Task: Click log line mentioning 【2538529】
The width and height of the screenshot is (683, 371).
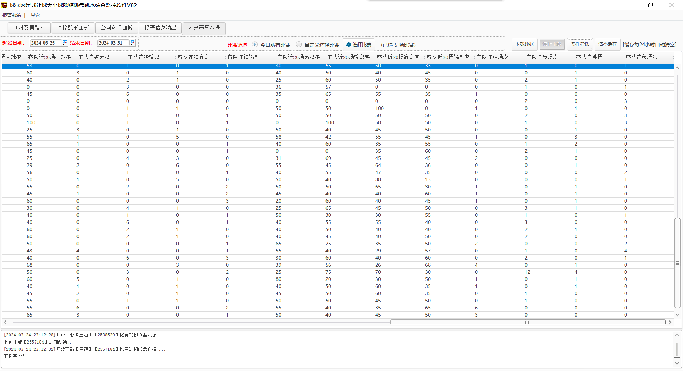Action: pos(85,335)
